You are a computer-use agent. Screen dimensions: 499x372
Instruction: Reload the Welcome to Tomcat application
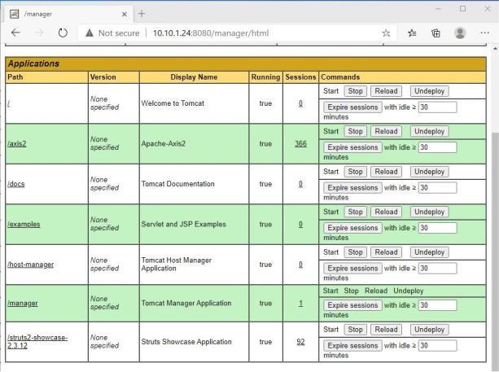click(386, 91)
